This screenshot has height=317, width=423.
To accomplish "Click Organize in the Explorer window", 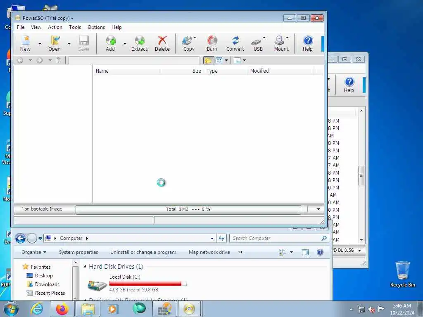I will (x=34, y=252).
